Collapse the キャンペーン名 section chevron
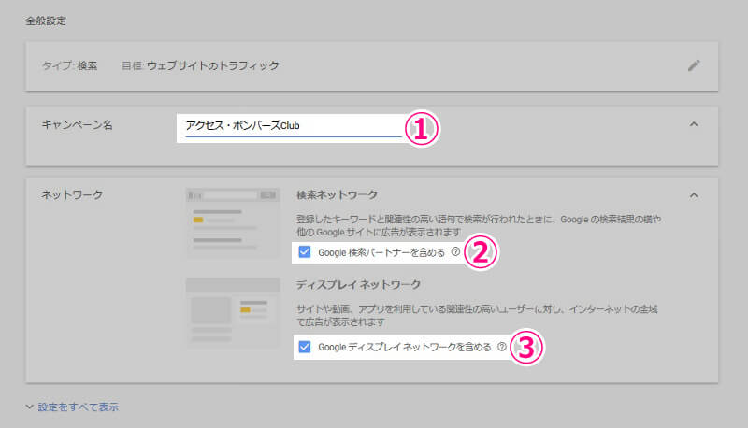Image resolution: width=748 pixels, height=428 pixels. [x=694, y=124]
